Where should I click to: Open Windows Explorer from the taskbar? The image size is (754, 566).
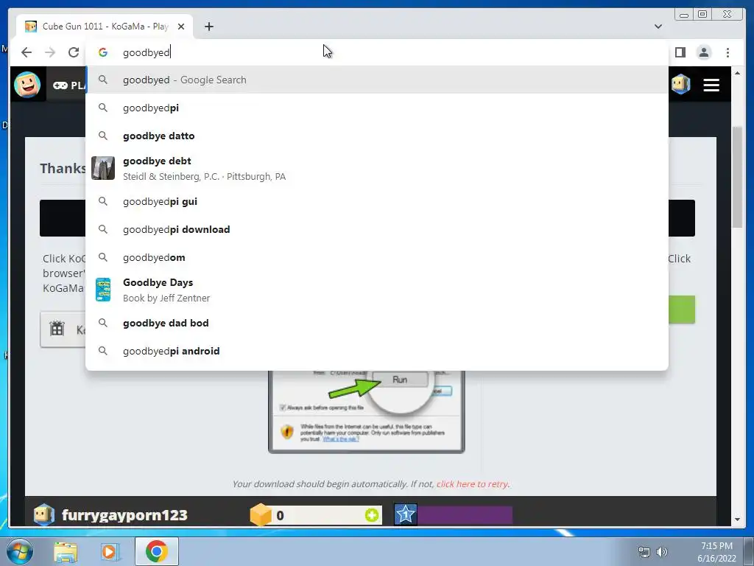(66, 551)
